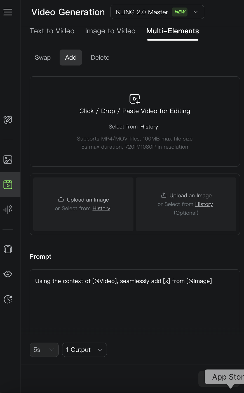
Task: Switch to the Text to Video tab
Action: tap(52, 31)
